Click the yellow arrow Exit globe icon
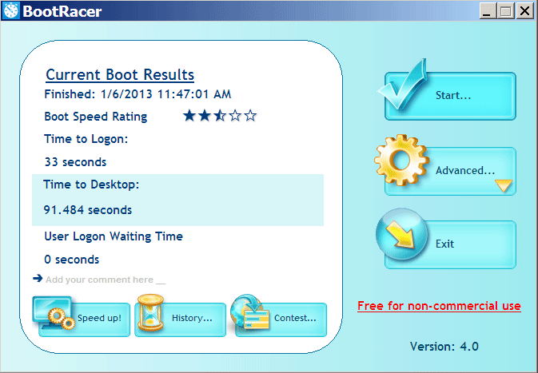The width and height of the screenshot is (538, 373). (402, 234)
